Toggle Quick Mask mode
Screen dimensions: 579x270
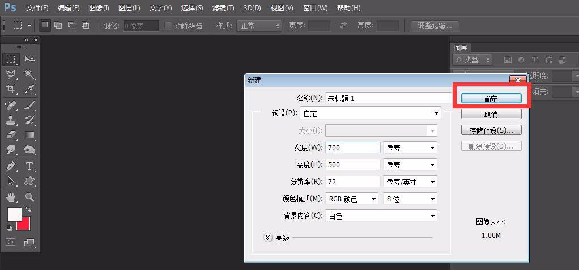(11, 242)
